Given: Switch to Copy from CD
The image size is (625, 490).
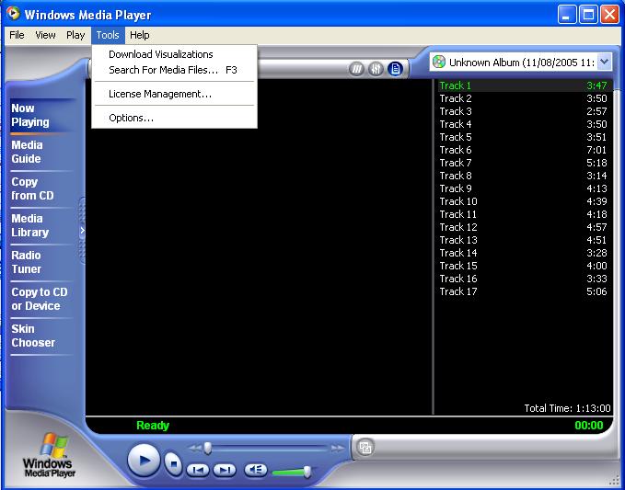Looking at the screenshot, I should tap(41, 188).
